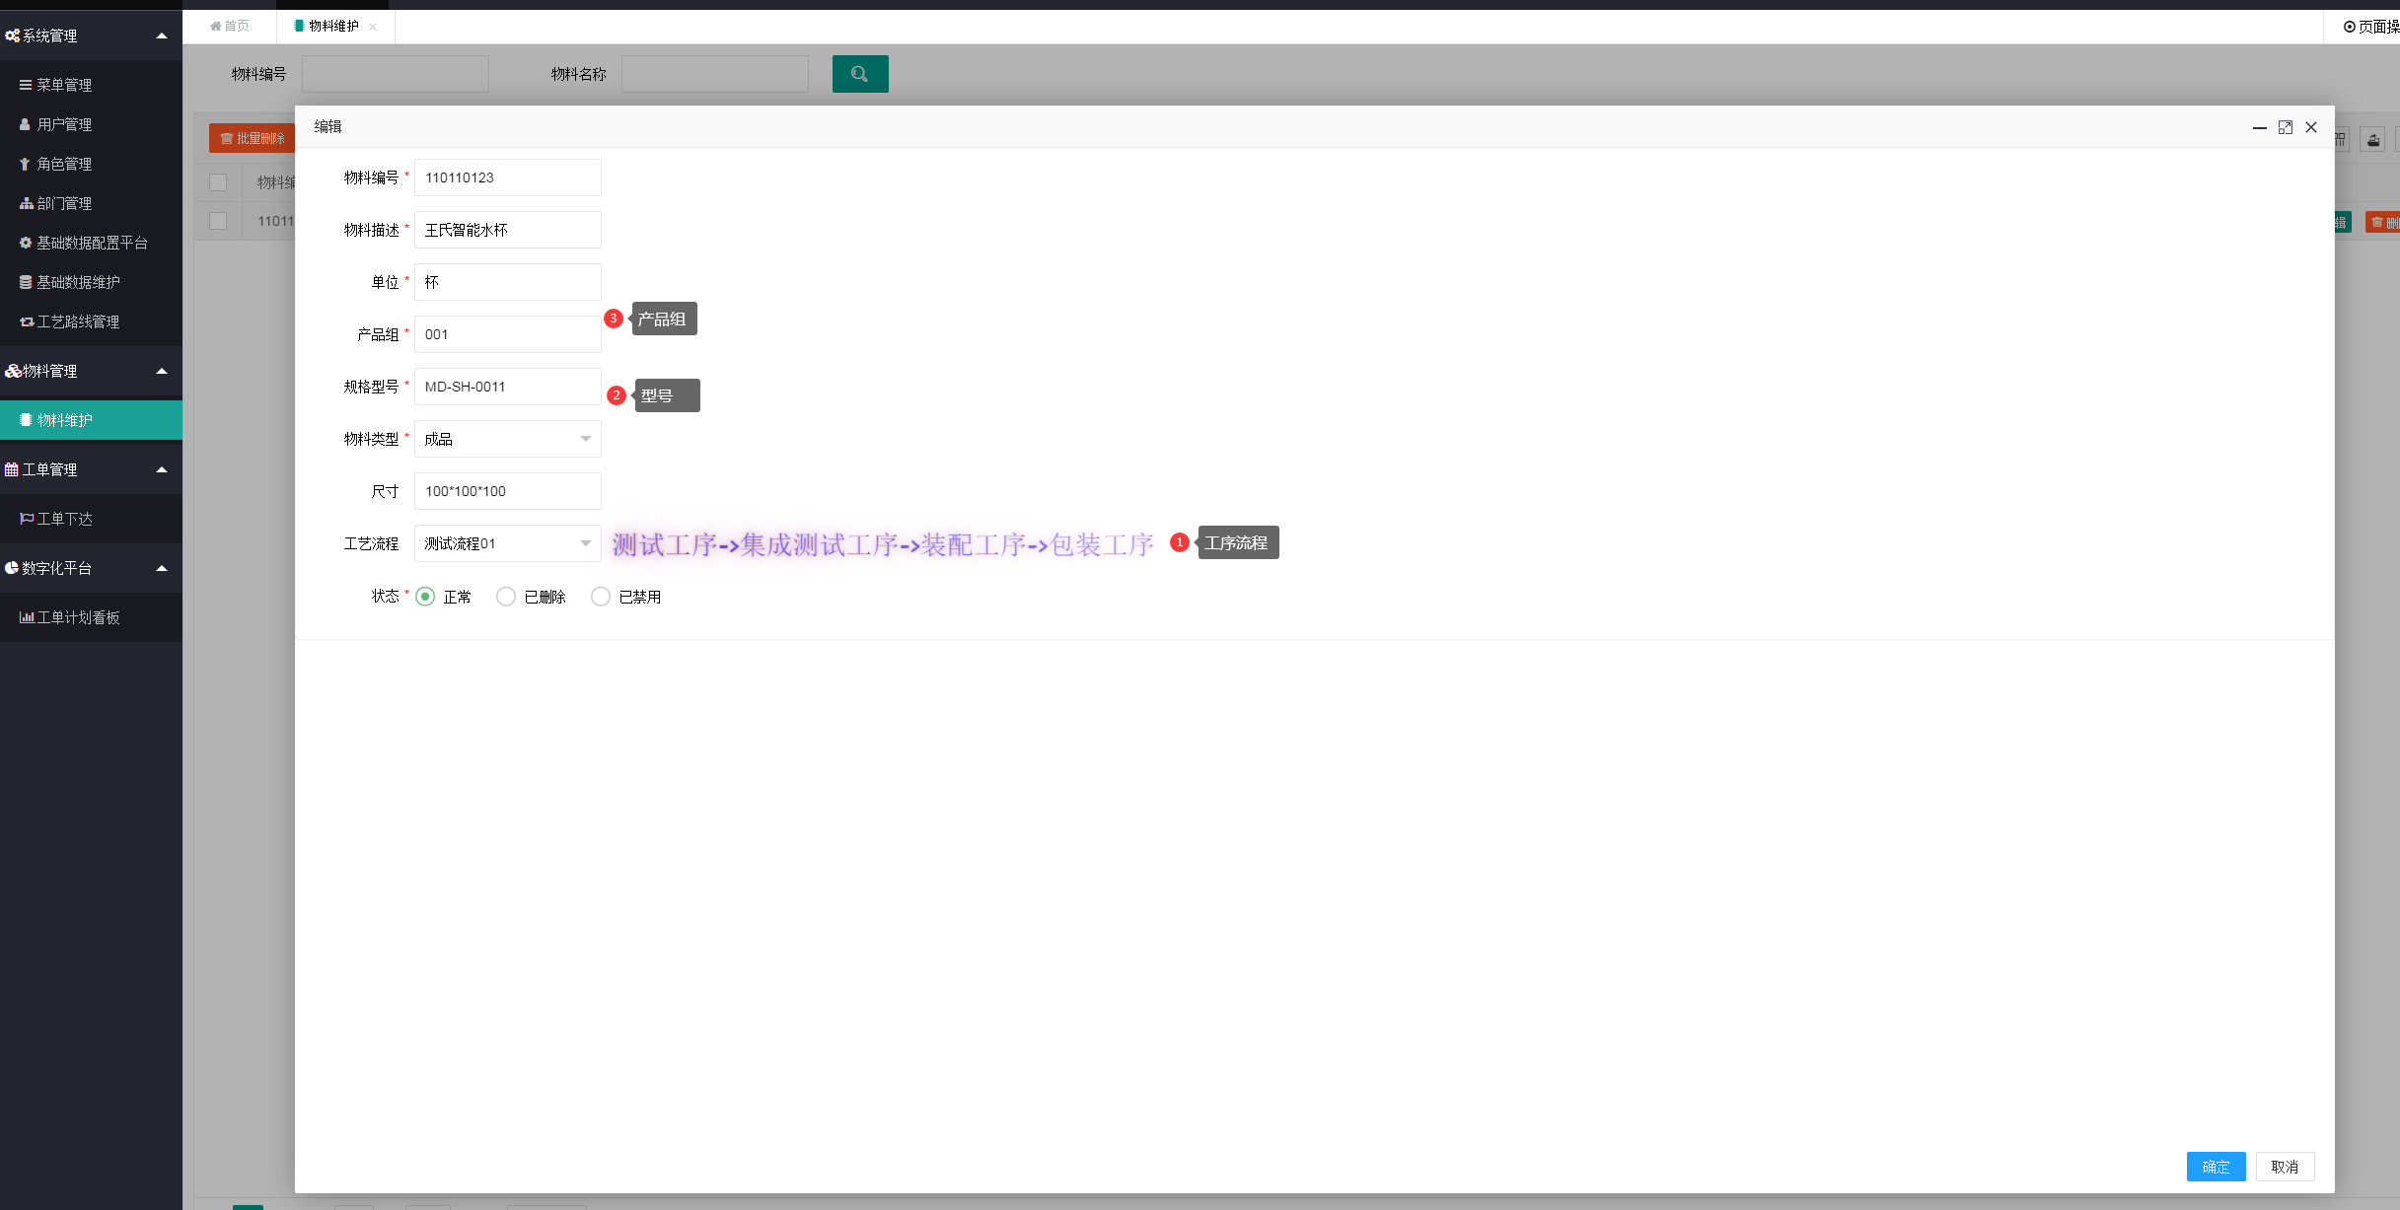2400x1210 pixels.
Task: Open 菜单管理 in the sidebar
Action: point(64,85)
